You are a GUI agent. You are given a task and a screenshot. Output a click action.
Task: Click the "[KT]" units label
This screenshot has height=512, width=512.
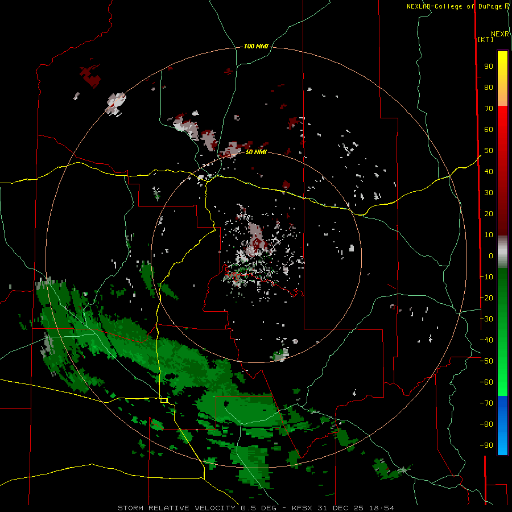485,39
